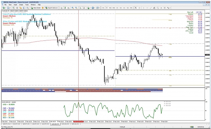Select the AUDUSD,M5 chart tab
The image size is (211, 129).
point(55,124)
